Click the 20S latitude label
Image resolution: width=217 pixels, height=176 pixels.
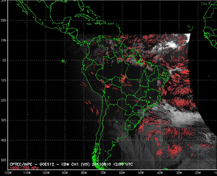(4, 100)
